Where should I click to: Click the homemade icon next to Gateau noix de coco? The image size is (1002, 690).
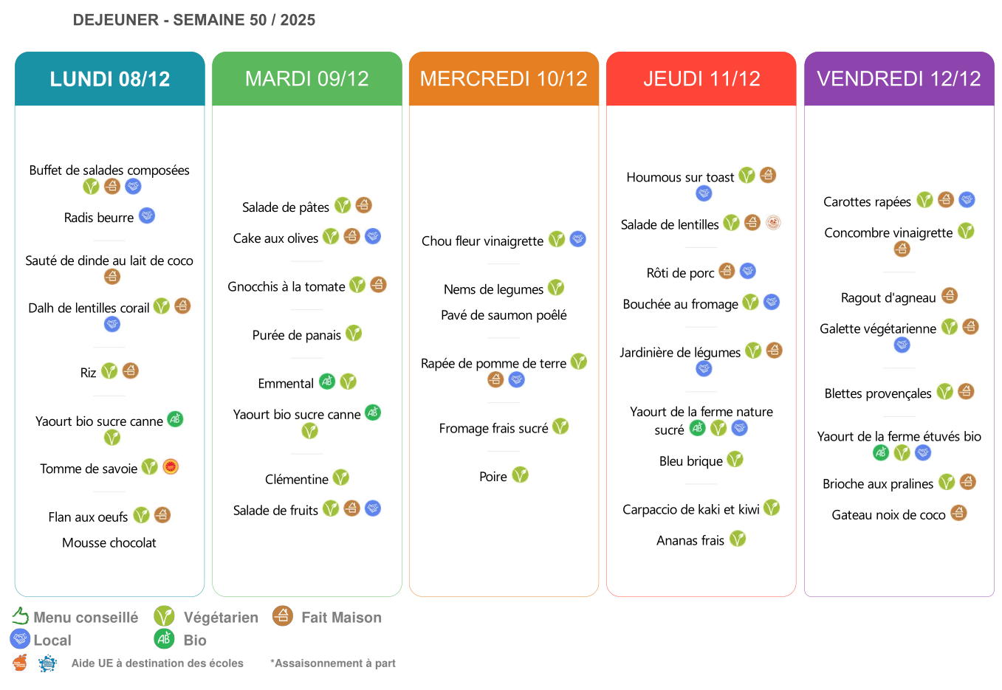click(x=958, y=513)
